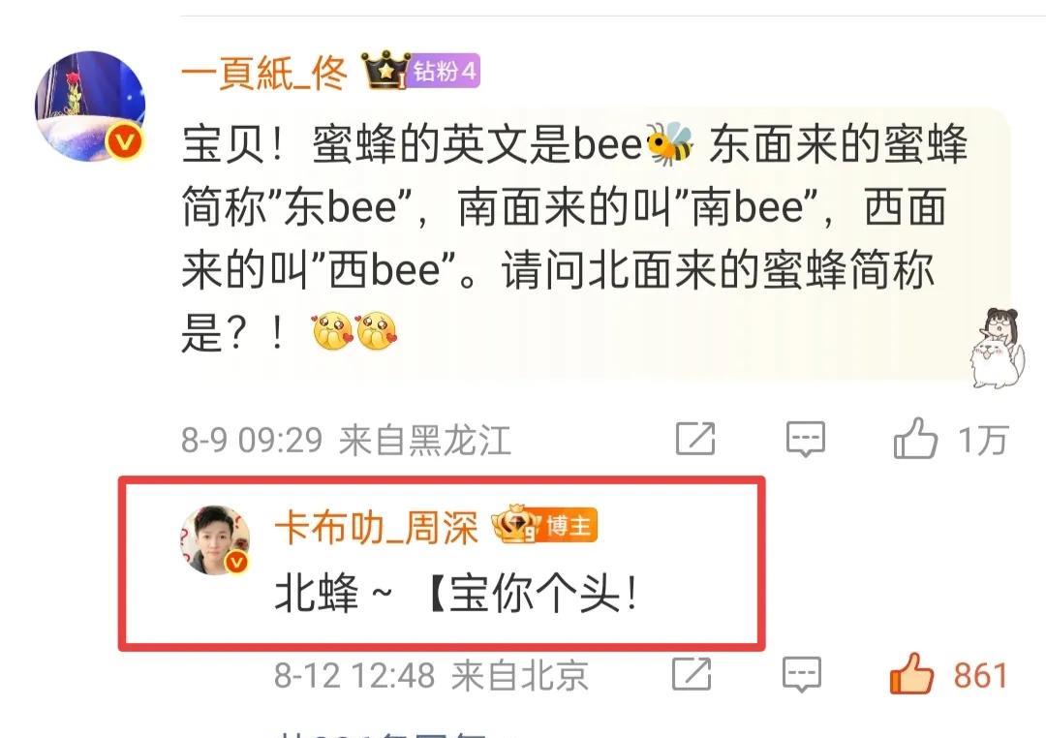Image resolution: width=1046 pixels, height=738 pixels.
Task: Open 一頁紙_佟's profile avatar
Action: point(90,107)
